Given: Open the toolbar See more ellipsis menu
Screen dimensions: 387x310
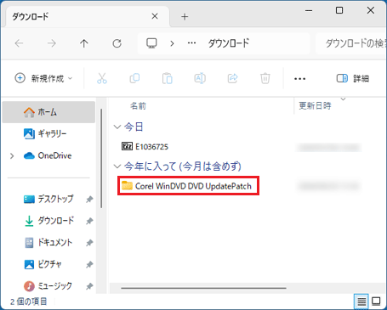Looking at the screenshot, I should 299,79.
